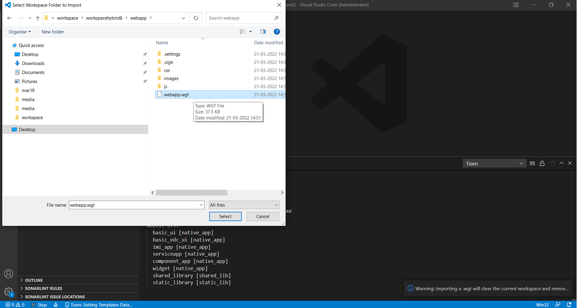Screen dimensions: 577x308
Task: Open the Organise menu
Action: click(x=20, y=32)
